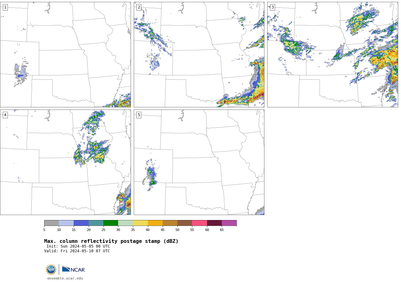Viewport: 401px width, 282px height.
Task: Click the orange 40-45 dBZ swatch
Action: tap(155, 223)
